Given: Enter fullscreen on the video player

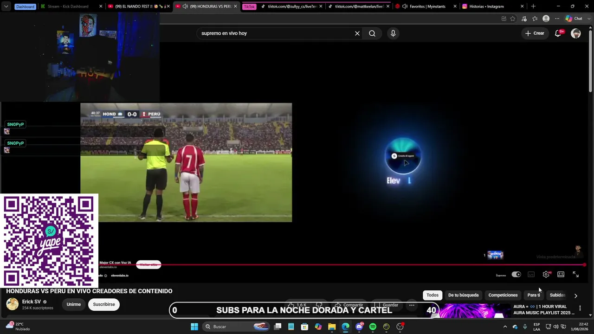Looking at the screenshot, I should click(576, 275).
